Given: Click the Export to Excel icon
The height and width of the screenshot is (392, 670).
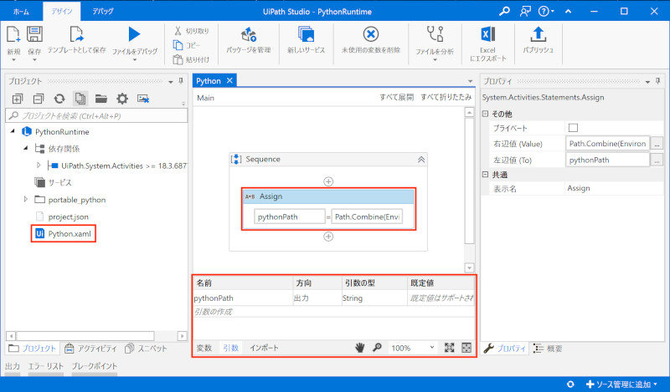Looking at the screenshot, I should pos(487,34).
